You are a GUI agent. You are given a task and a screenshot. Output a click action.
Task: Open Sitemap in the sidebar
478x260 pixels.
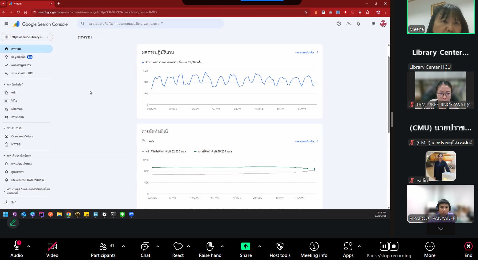(x=17, y=109)
